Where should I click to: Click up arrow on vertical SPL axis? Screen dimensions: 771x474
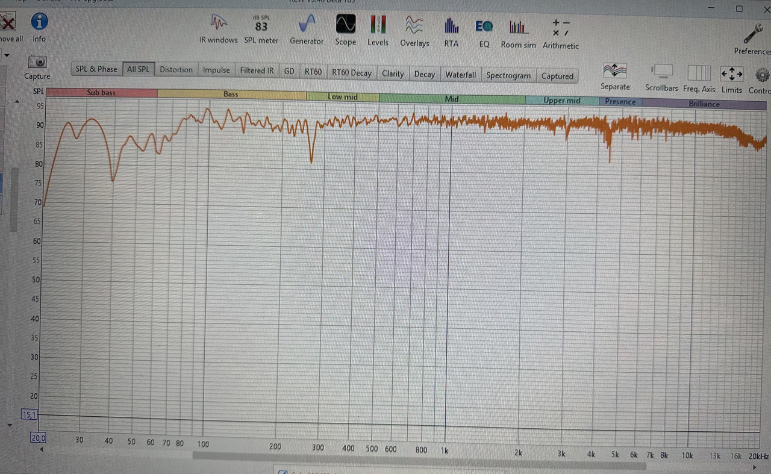coord(17,102)
